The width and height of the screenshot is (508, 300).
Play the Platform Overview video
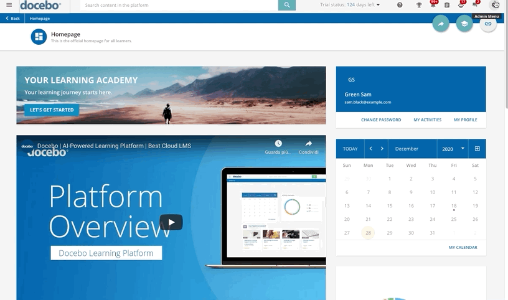click(x=171, y=222)
